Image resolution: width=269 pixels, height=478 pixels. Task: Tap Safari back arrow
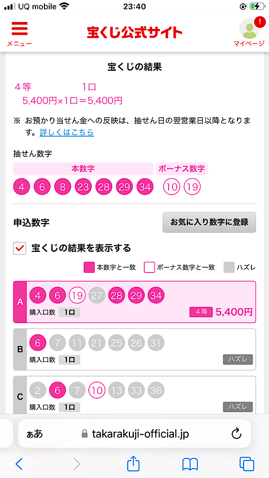19,464
